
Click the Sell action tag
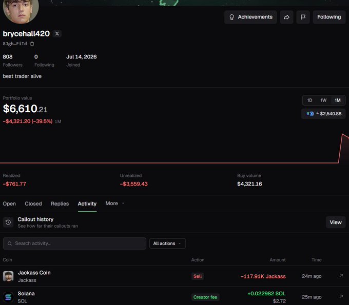click(198, 276)
